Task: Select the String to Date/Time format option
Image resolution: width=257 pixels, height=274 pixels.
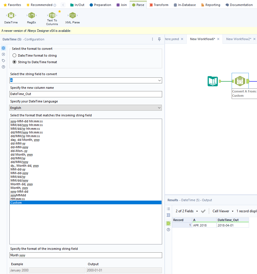Action: coord(14,62)
